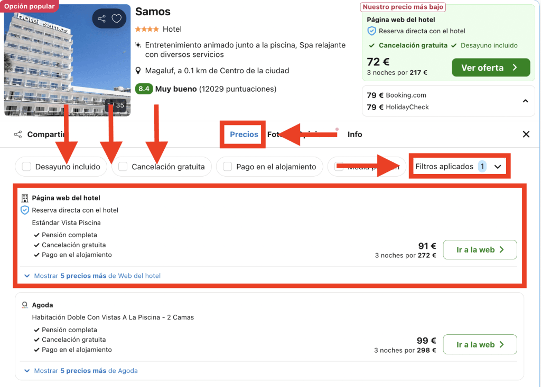
Task: Open the Filtros aplicados dropdown
Action: tap(458, 167)
